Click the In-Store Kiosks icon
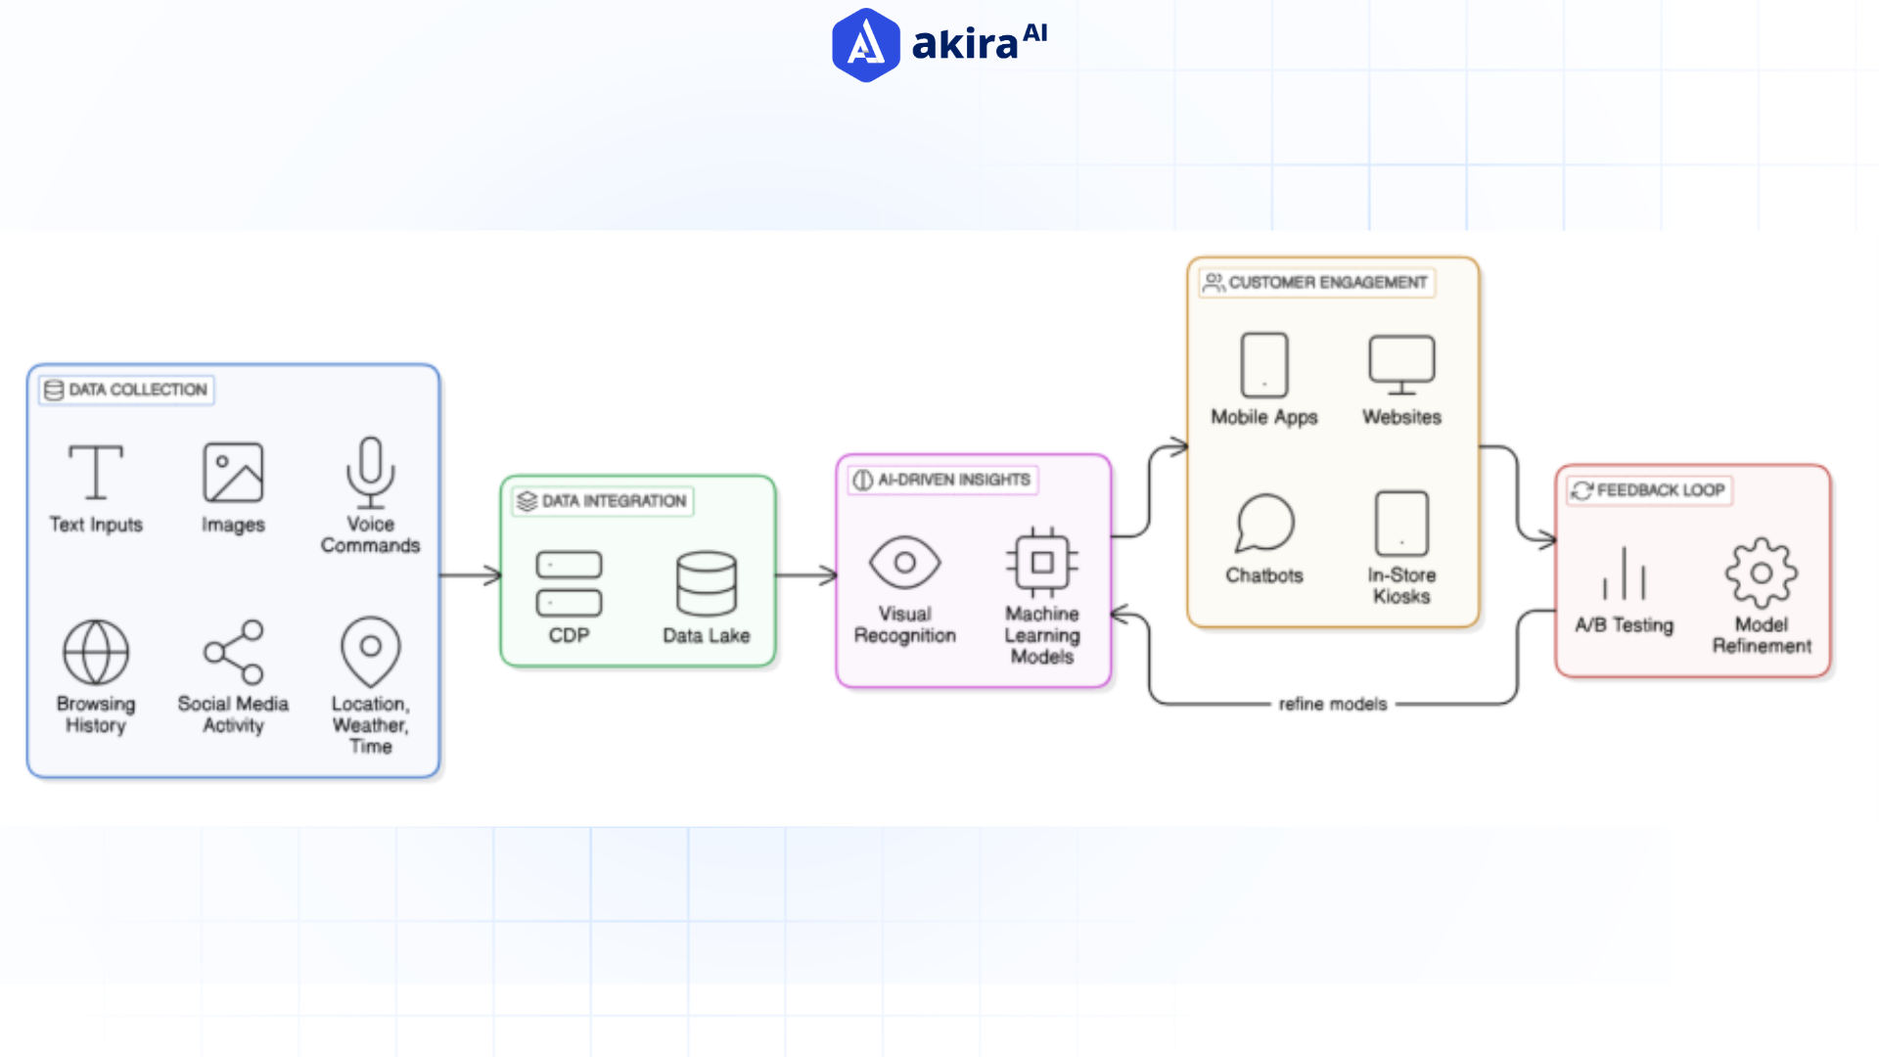This screenshot has height=1057, width=1879. pyautogui.click(x=1401, y=522)
